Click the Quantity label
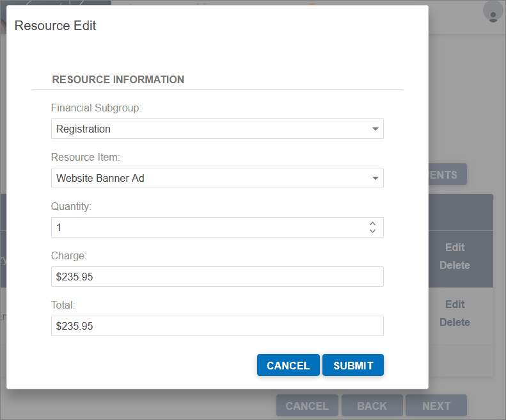The width and height of the screenshot is (506, 420). pyautogui.click(x=71, y=206)
